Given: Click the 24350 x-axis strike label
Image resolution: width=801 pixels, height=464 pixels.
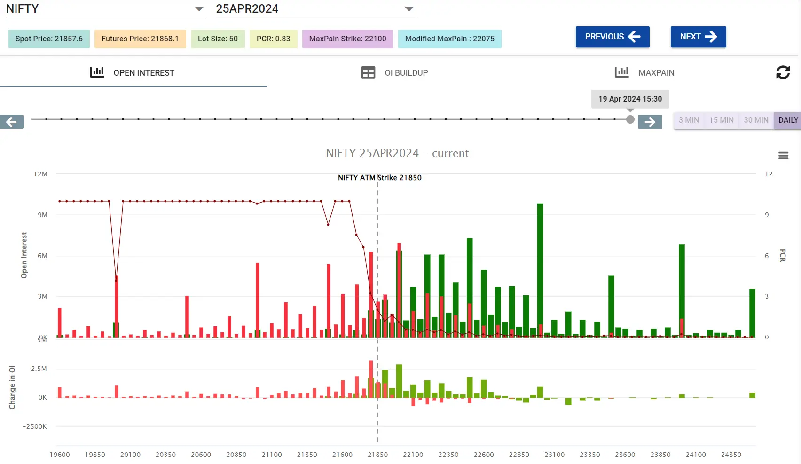Looking at the screenshot, I should tap(731, 455).
